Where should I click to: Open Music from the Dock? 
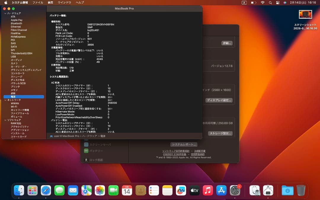pos(208,191)
